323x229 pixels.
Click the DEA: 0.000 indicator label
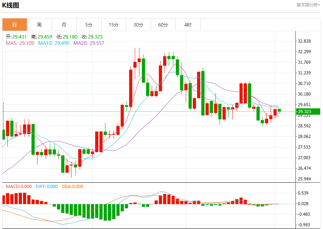pos(73,187)
